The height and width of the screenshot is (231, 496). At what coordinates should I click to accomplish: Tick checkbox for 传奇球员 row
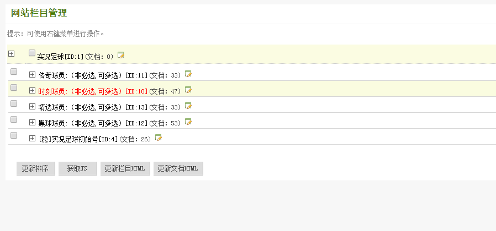[x=14, y=71]
